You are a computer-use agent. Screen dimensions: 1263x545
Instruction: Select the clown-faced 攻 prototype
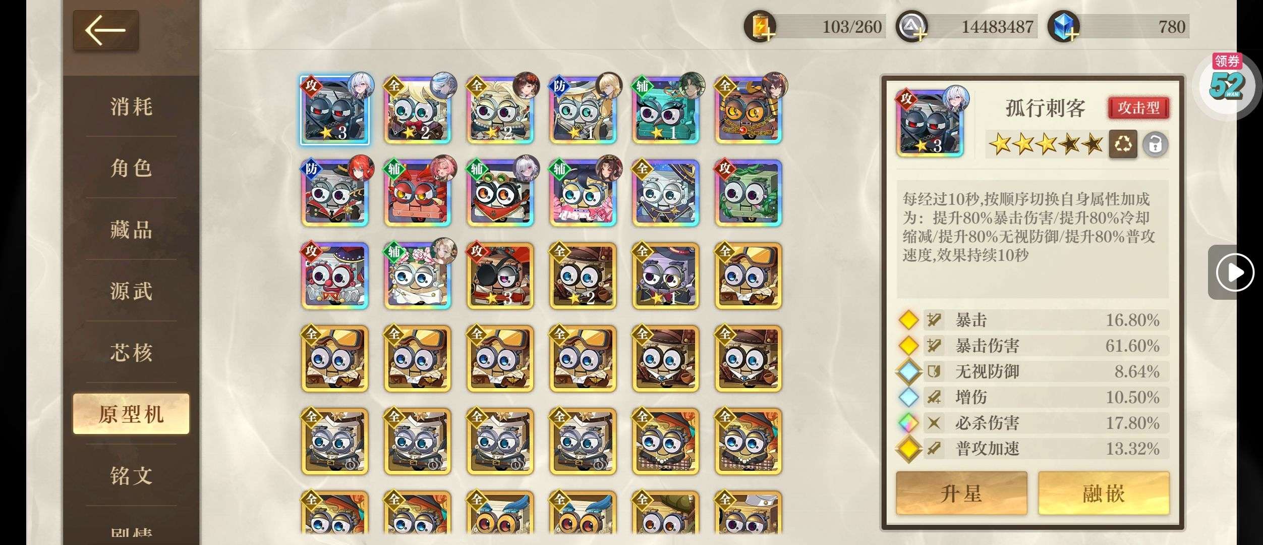click(335, 276)
